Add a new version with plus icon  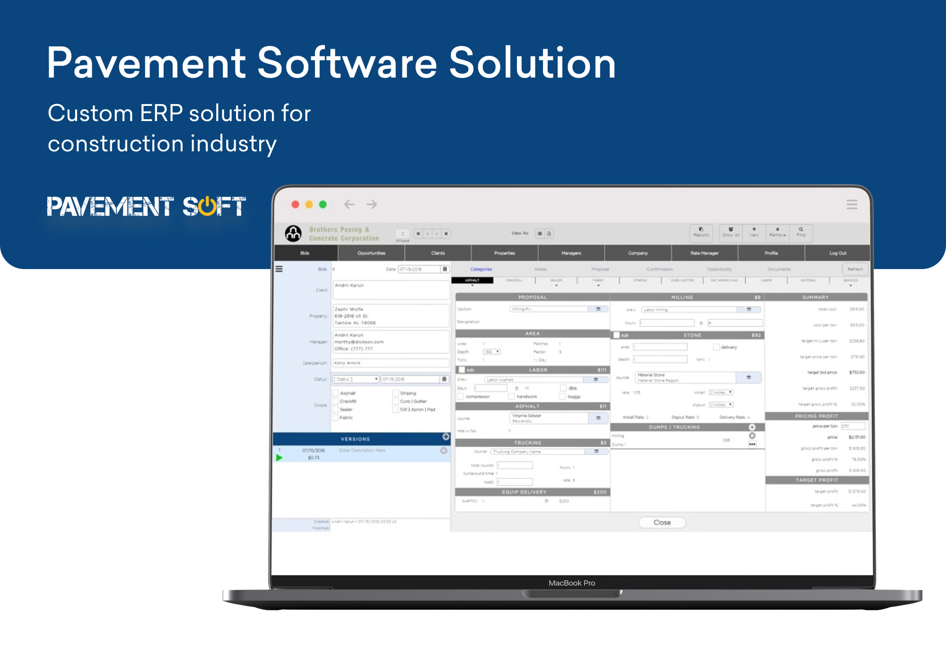pos(446,437)
